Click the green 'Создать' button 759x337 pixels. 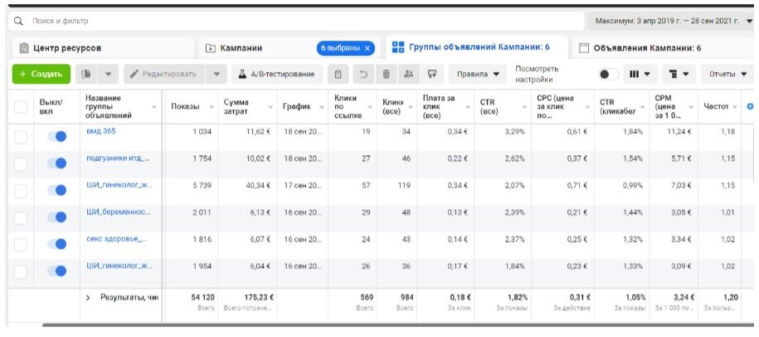41,74
